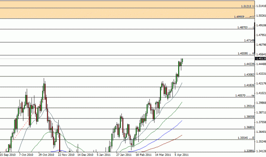Viewport: 266px width, 157px height.
Task: Click price axis value 1.4102
Action: [x=261, y=93]
